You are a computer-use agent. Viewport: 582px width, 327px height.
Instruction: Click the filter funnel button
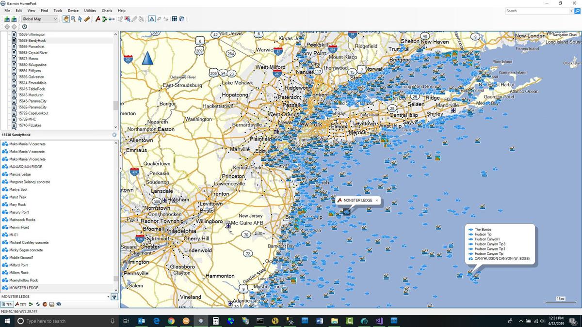[x=114, y=297]
